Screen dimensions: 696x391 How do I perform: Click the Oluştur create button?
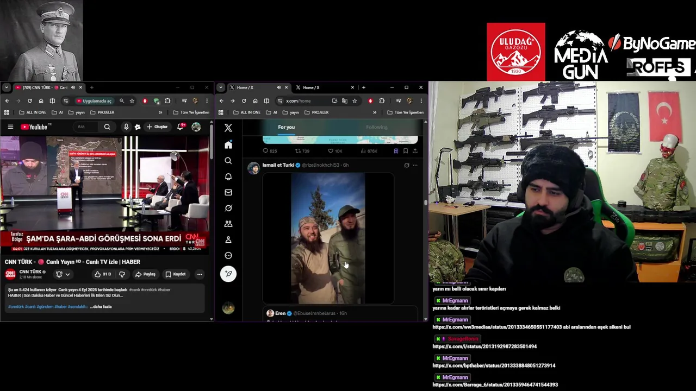point(158,127)
